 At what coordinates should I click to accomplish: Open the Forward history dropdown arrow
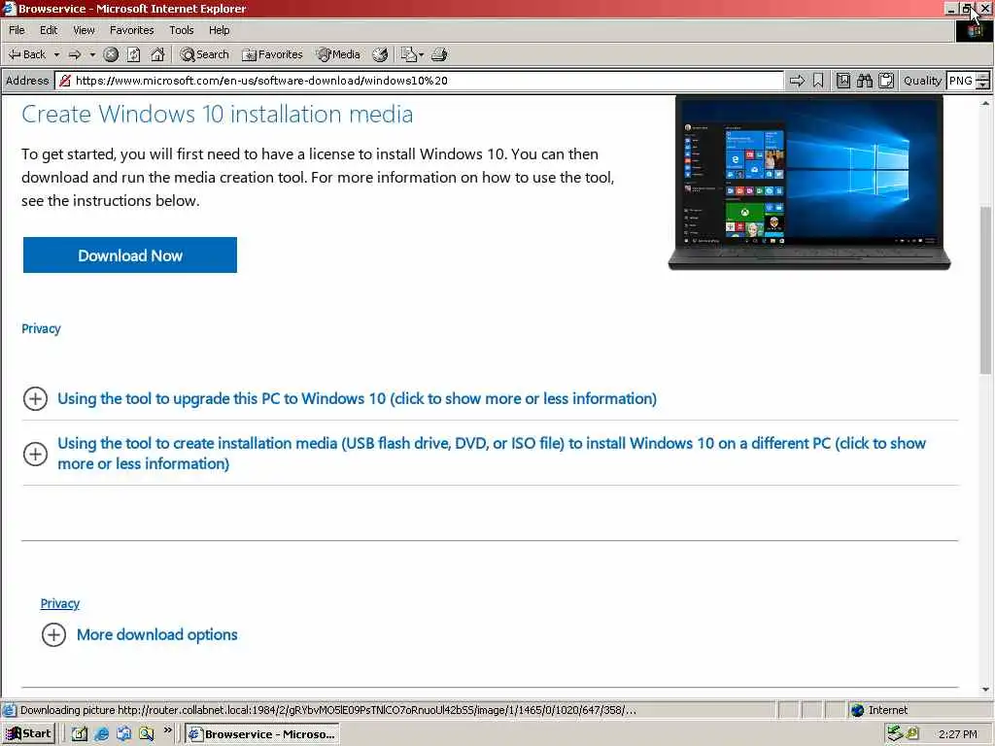(92, 54)
